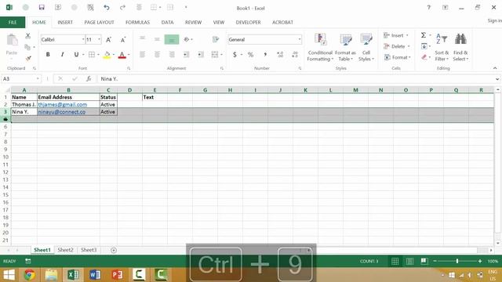Open font size dropdown showing 11
The width and height of the screenshot is (502, 282).
pos(100,39)
